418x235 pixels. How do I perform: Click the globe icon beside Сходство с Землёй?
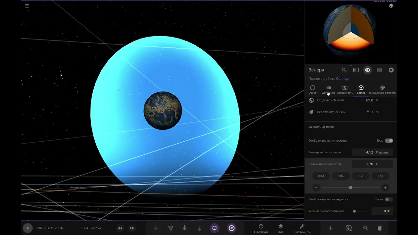pos(311,100)
